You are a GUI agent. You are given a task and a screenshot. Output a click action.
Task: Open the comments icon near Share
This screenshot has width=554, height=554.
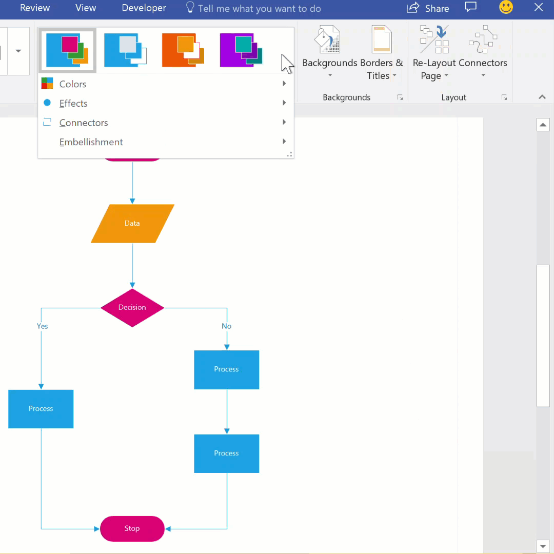coord(470,8)
